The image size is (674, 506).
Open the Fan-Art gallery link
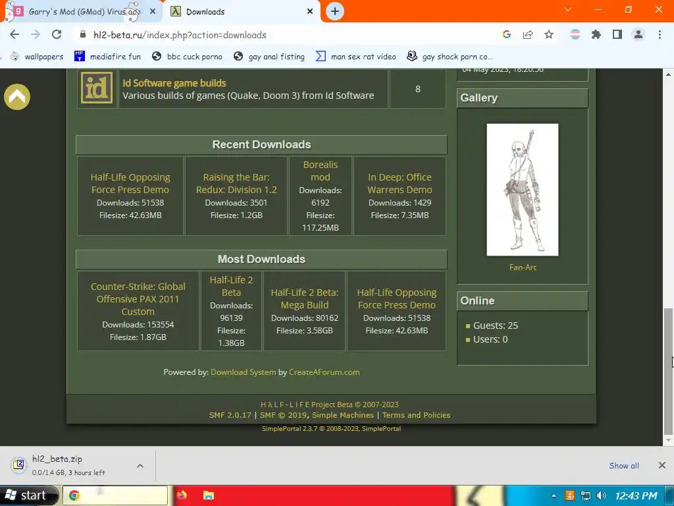tap(523, 267)
